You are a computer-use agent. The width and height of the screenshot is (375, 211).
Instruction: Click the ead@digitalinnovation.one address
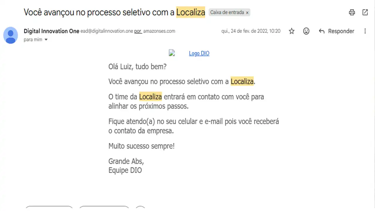(x=107, y=31)
